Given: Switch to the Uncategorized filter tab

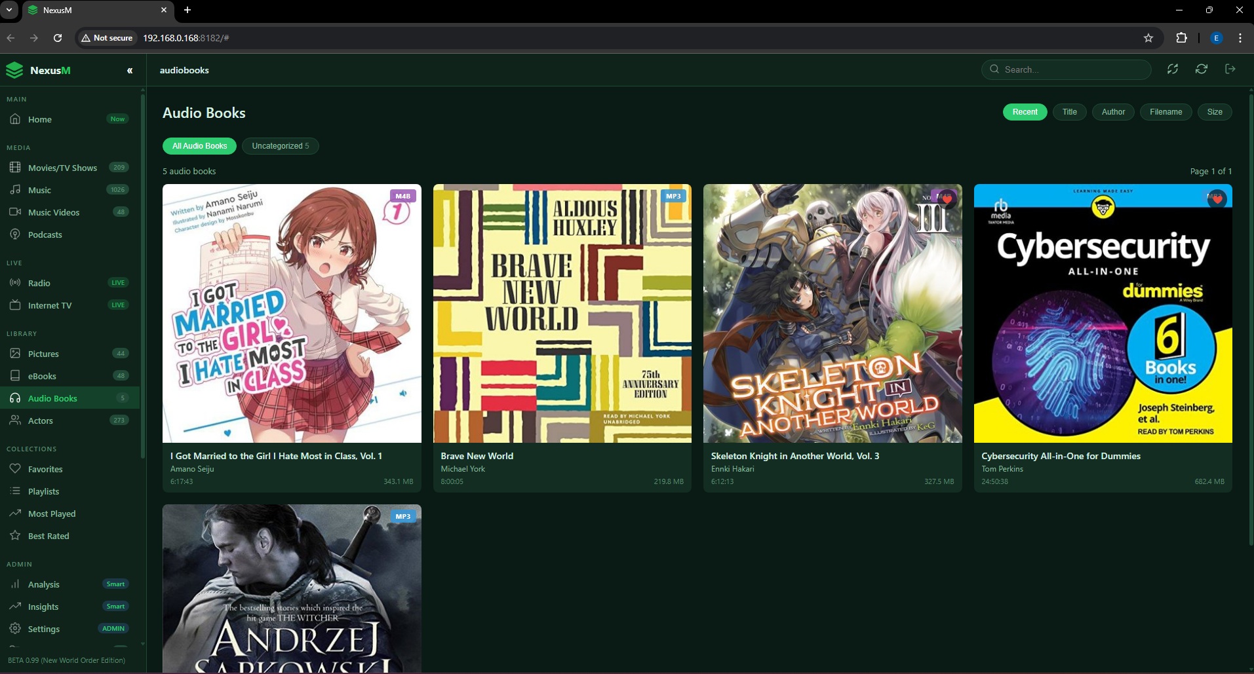Looking at the screenshot, I should [280, 145].
